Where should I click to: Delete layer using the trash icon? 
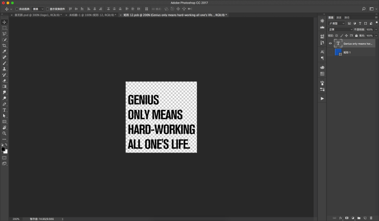372,217
